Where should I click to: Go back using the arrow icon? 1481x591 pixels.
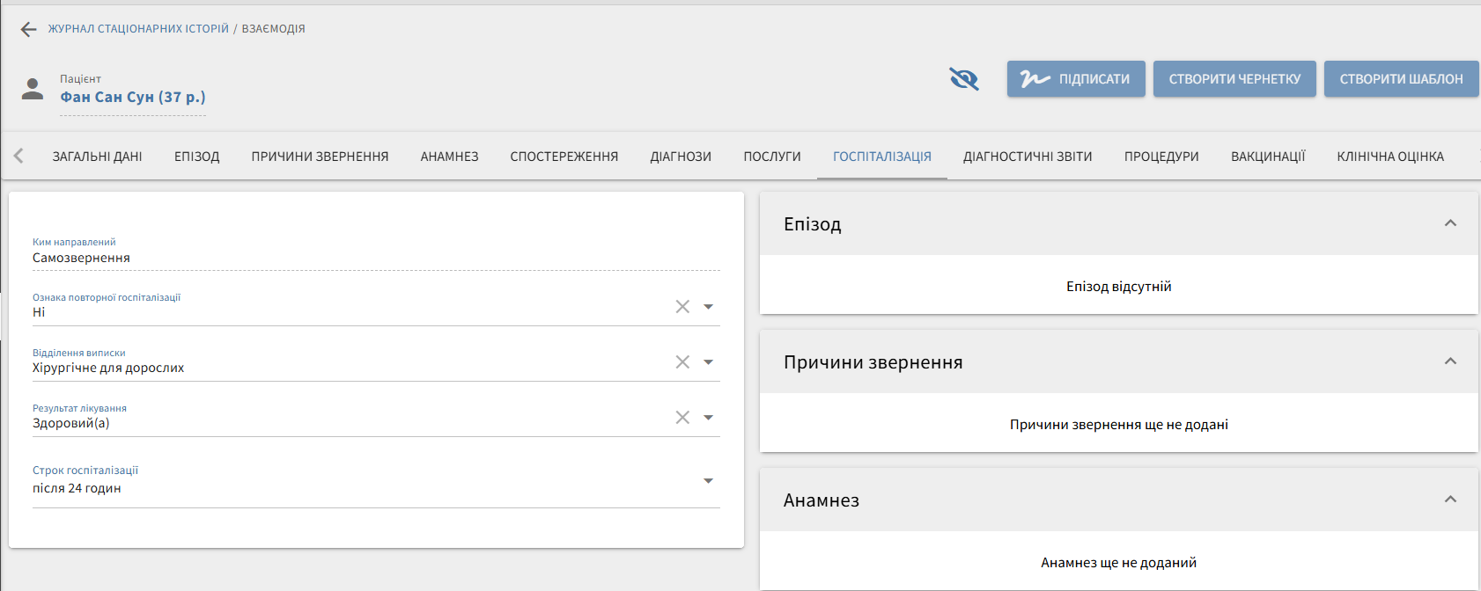(x=28, y=29)
